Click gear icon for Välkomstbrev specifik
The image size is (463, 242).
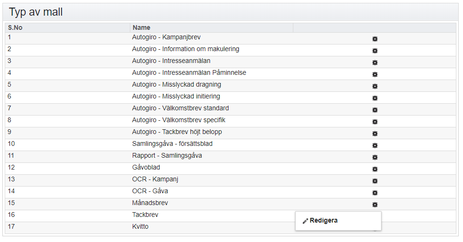pyautogui.click(x=375, y=122)
